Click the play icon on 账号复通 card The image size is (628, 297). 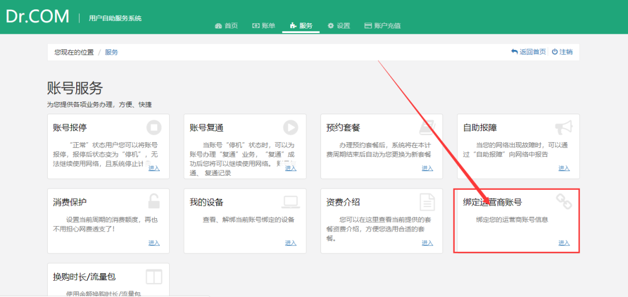(x=290, y=127)
